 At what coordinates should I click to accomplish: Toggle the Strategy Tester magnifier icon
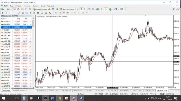click(x=30, y=9)
